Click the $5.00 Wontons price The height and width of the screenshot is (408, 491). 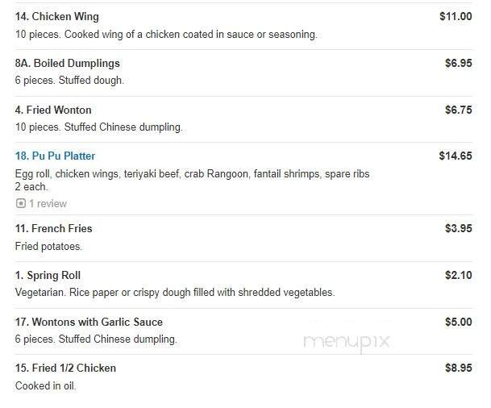click(x=458, y=322)
